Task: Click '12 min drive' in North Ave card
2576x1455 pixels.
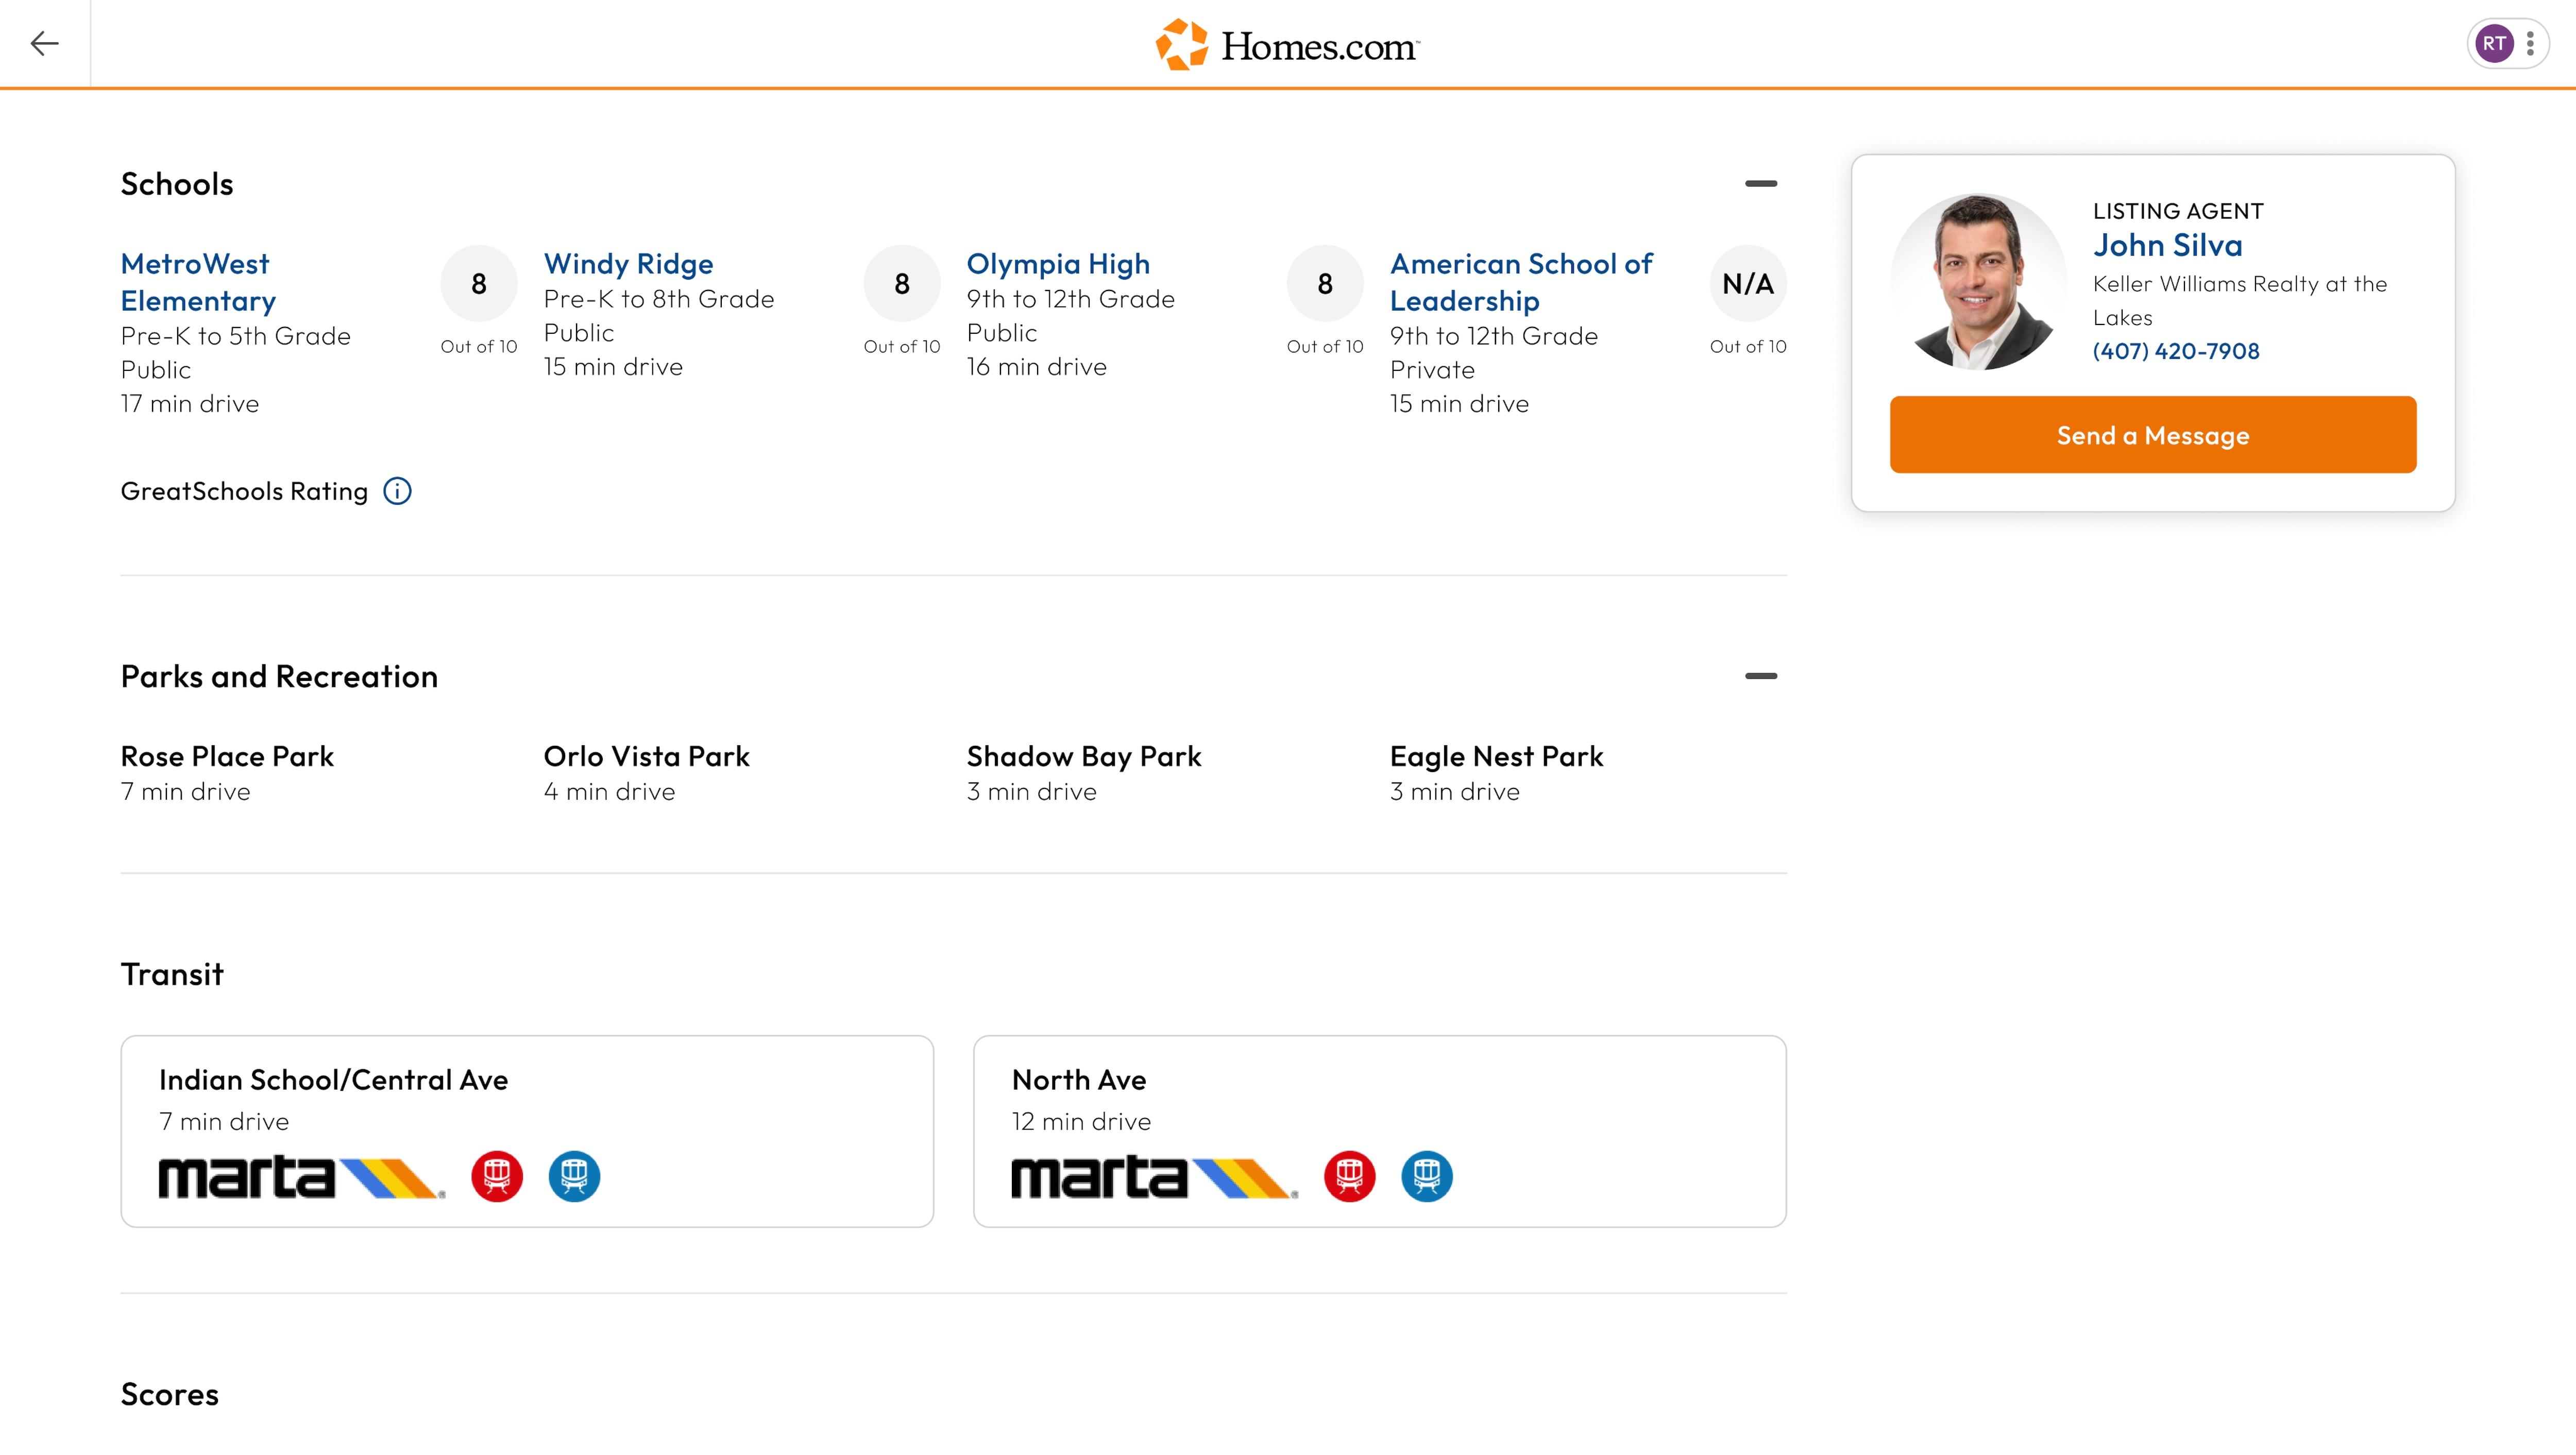Action: pos(1081,1121)
